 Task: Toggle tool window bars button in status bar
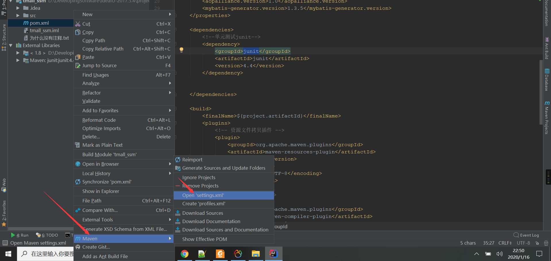[x=5, y=243]
